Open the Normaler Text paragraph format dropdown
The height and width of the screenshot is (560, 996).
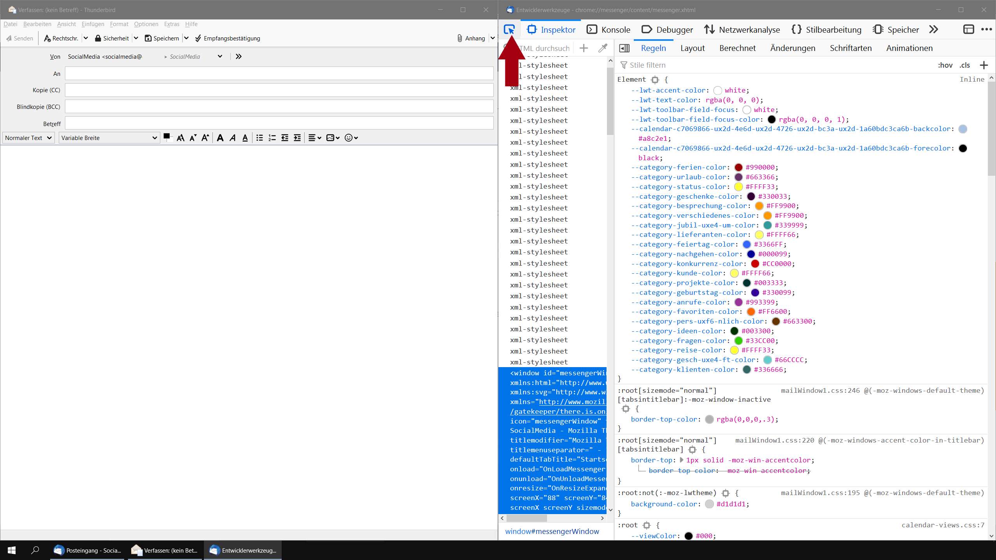pos(28,138)
